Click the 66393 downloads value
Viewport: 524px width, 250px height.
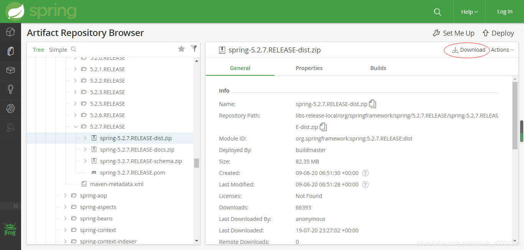click(x=303, y=208)
